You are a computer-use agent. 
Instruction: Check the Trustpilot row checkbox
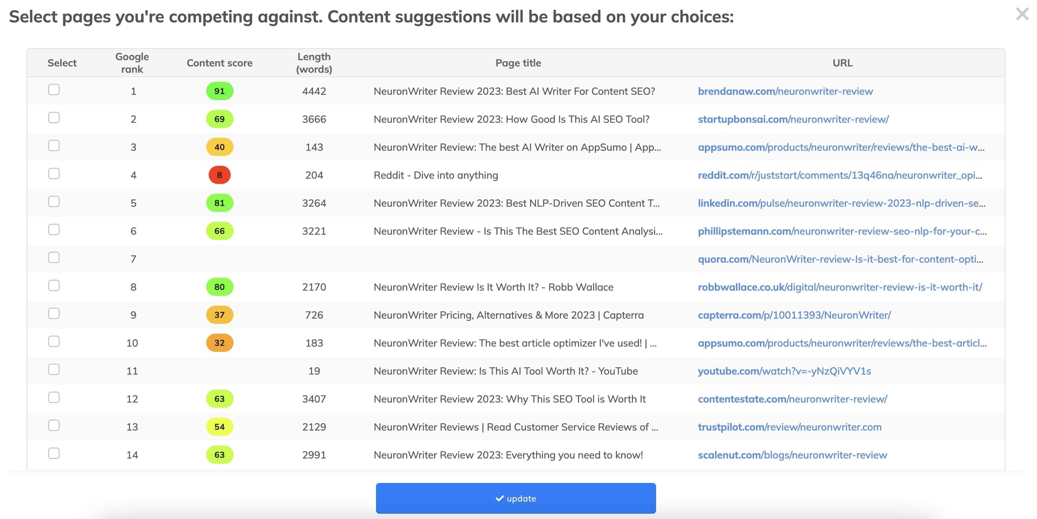pos(54,425)
